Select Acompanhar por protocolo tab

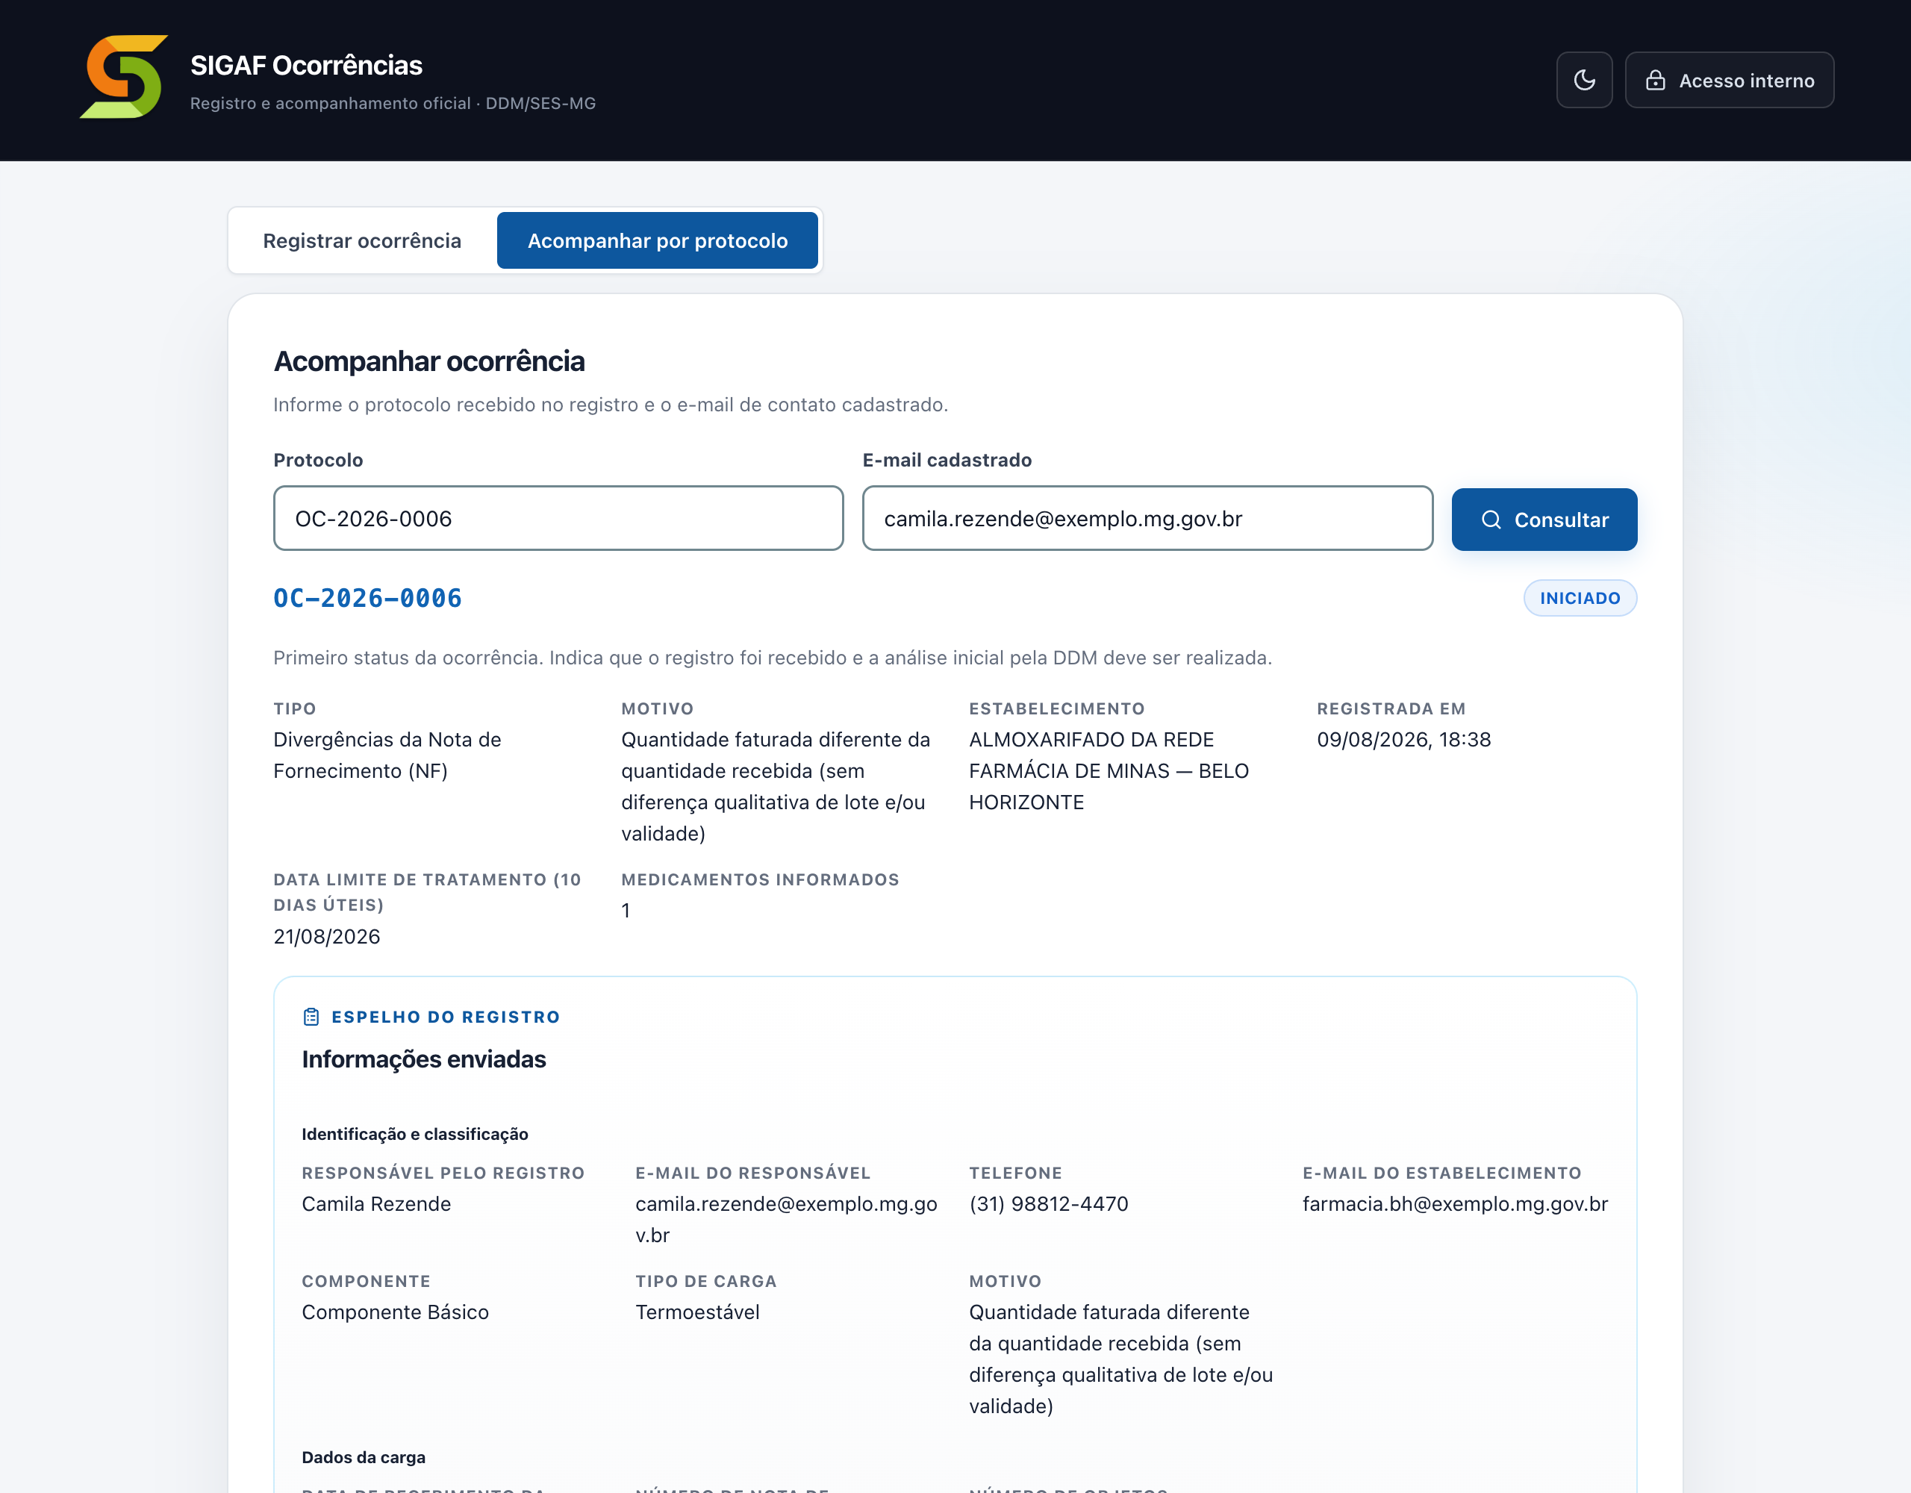(657, 240)
